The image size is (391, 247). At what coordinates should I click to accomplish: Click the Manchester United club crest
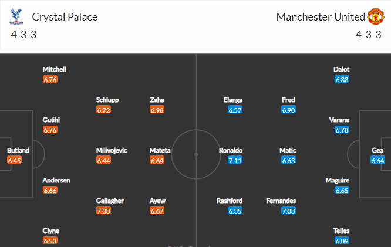pos(376,16)
